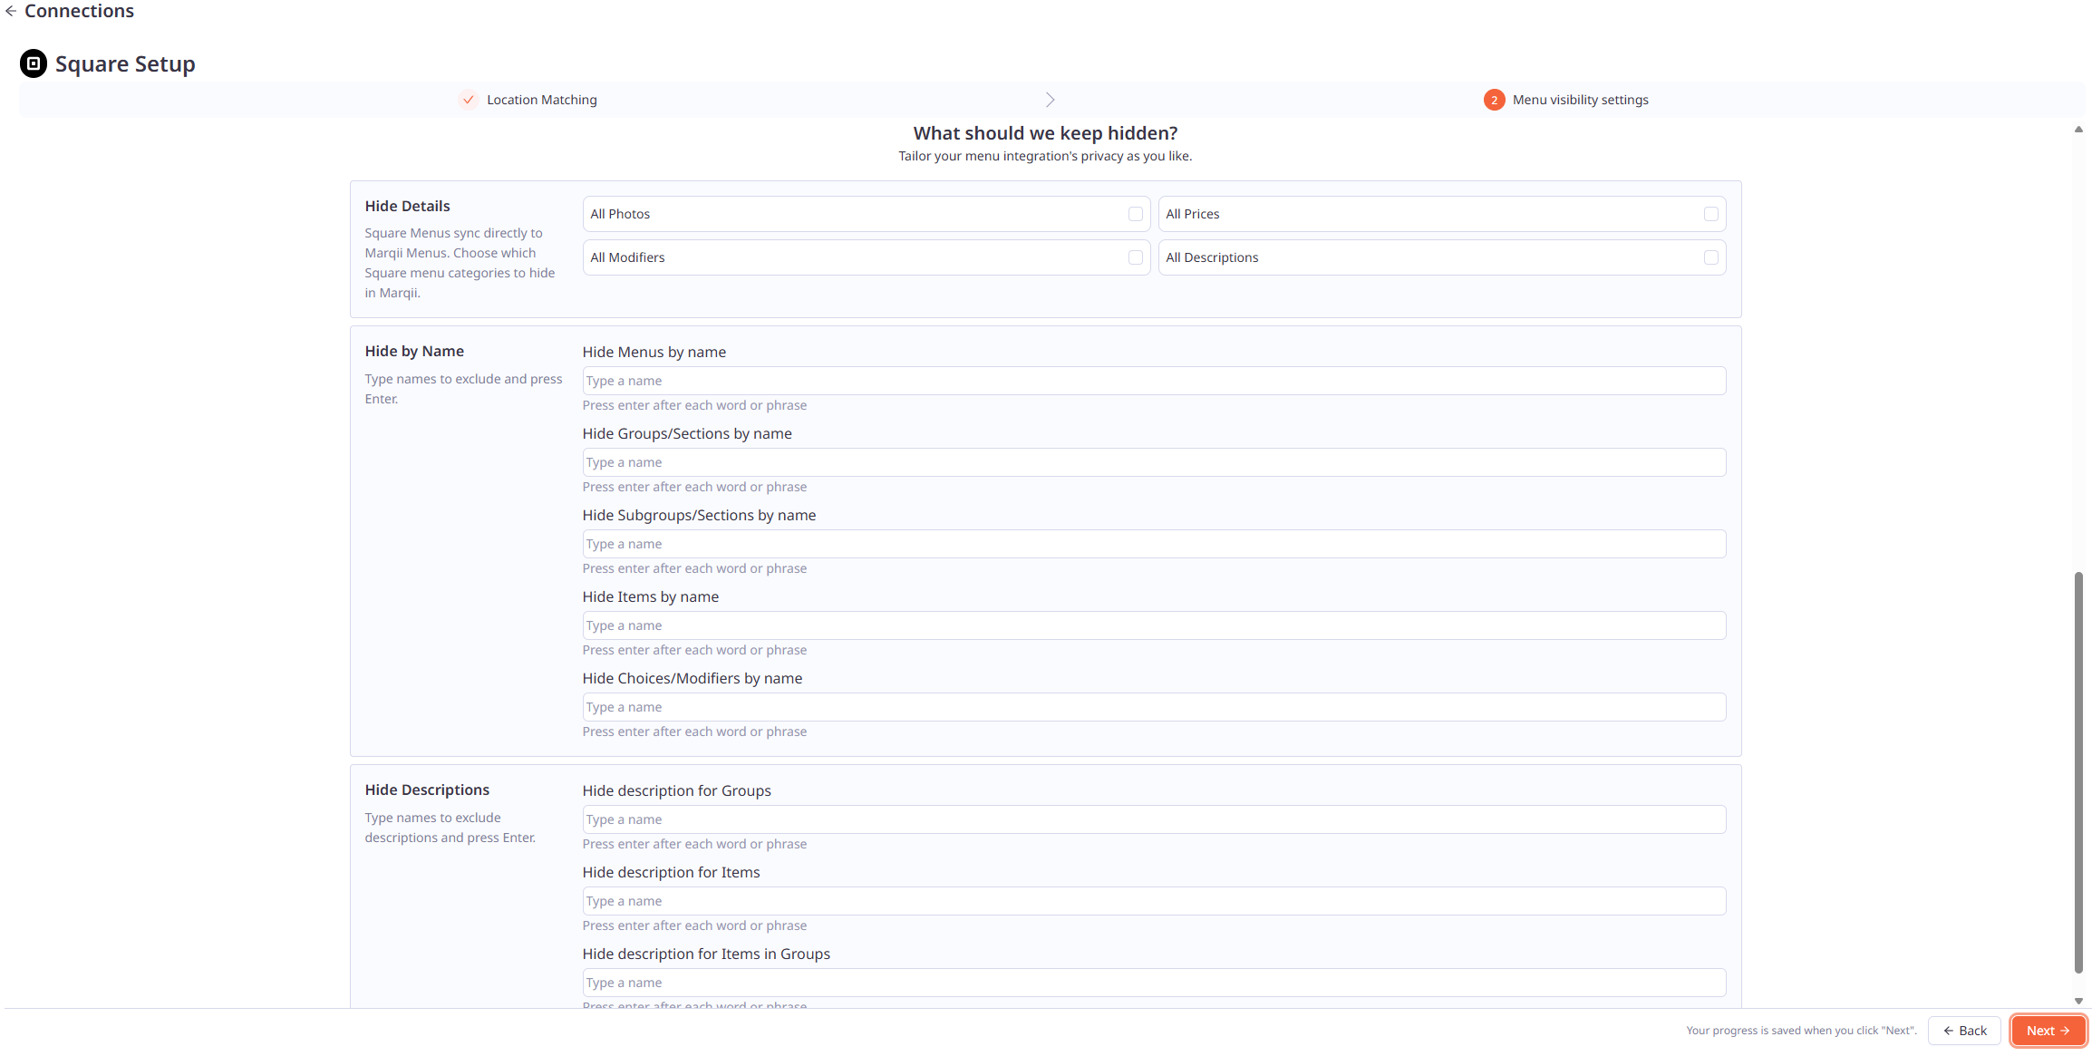Click the Back button

click(1964, 1031)
